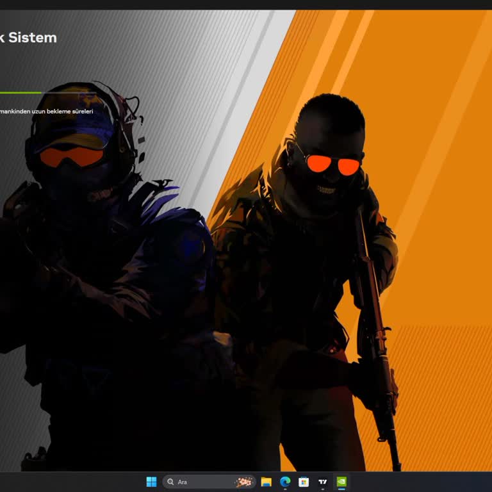This screenshot has height=492, width=492.
Task: Open File Explorer from the taskbar
Action: (x=266, y=482)
